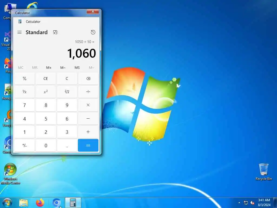277x208 pixels.
Task: Click the reciprocal 1/x key
Action: point(25,92)
